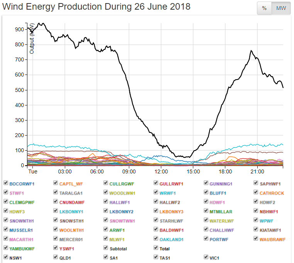
Task: Uncheck the SA1 region checkbox
Action: (106, 257)
